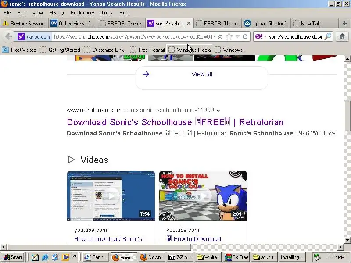Go back with the Back arrow button
Image resolution: width=351 pixels, height=263 pixels.
[x=8, y=36]
